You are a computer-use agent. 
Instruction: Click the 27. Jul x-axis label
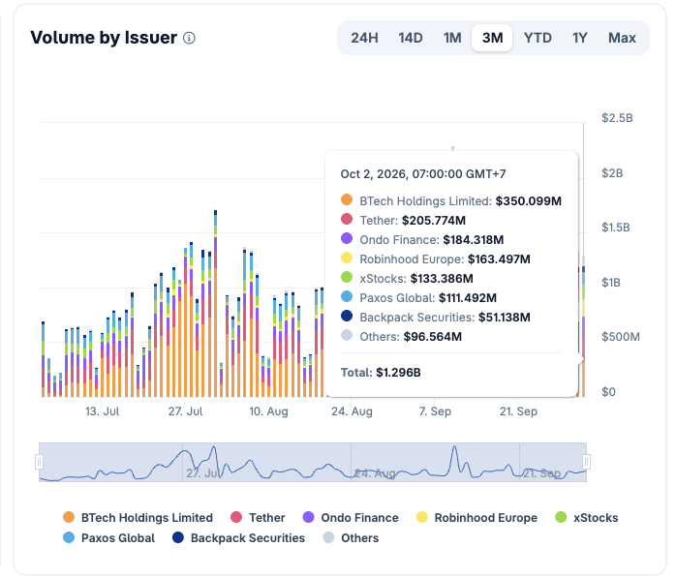coord(185,411)
